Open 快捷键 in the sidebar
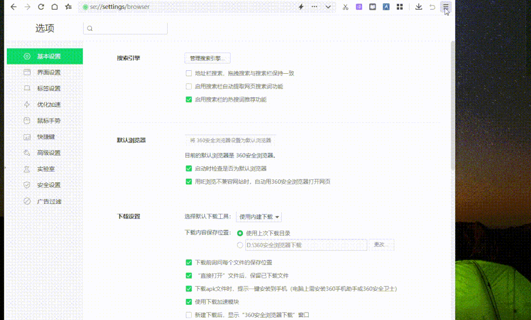 coord(45,137)
